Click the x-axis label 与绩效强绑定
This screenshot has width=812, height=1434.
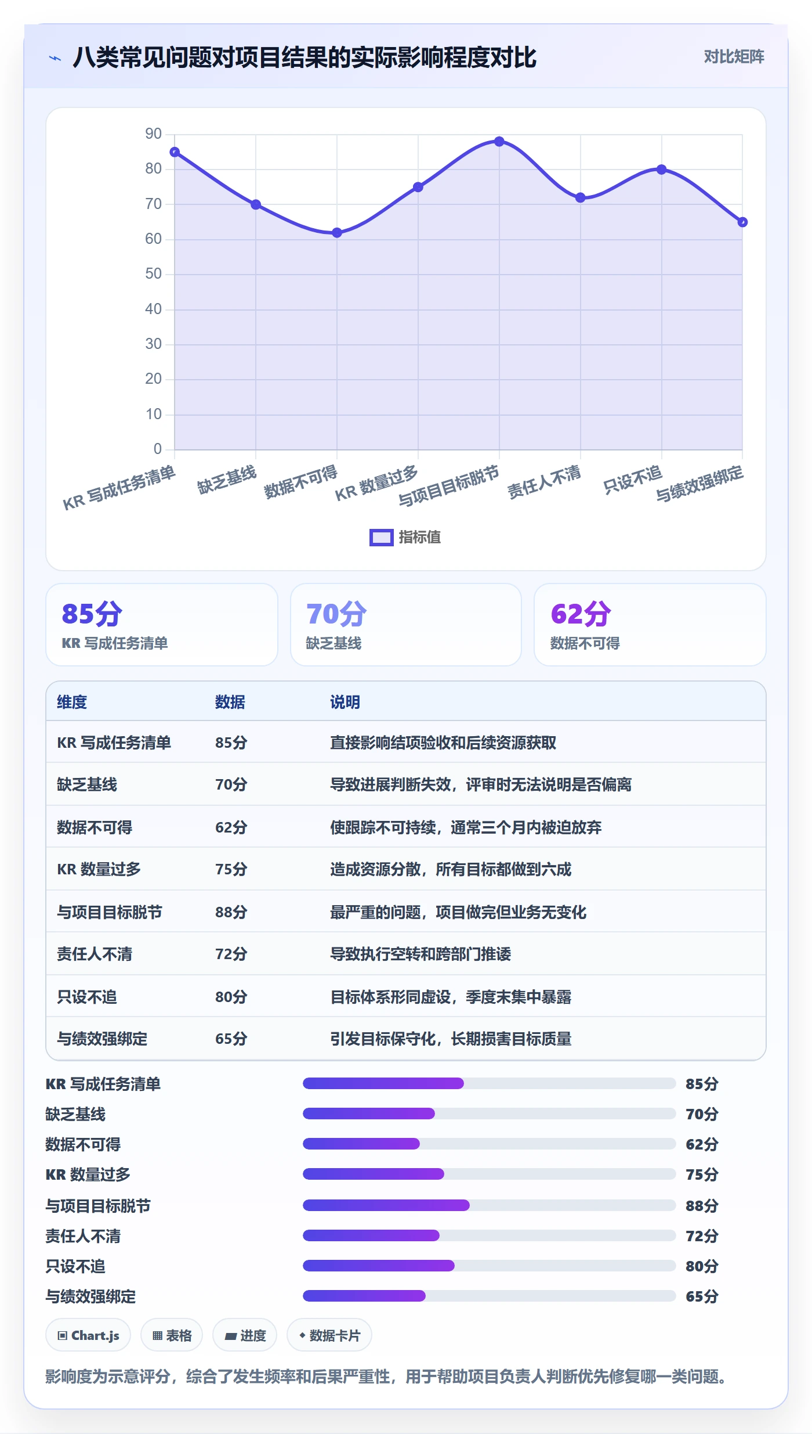[700, 484]
